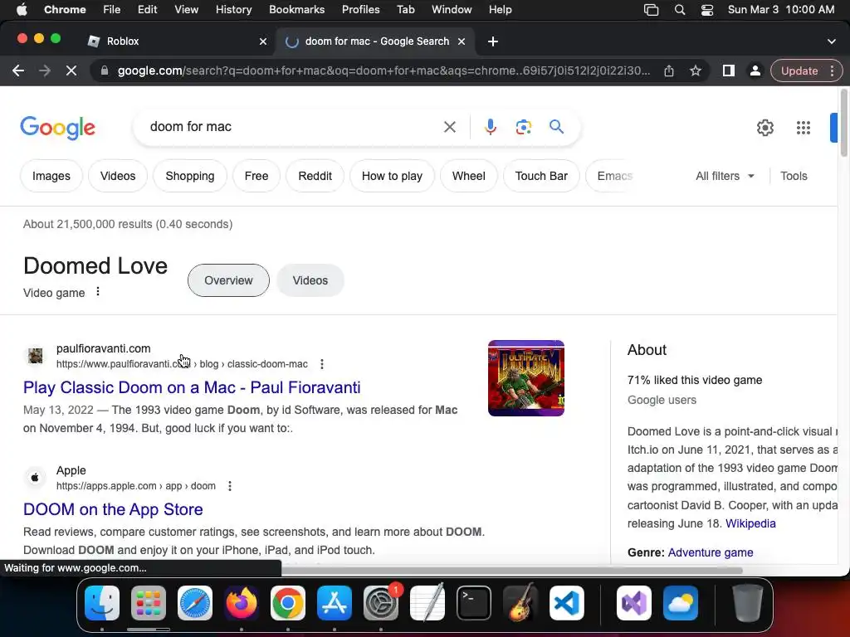Open the share icon in address bar
850x637 pixels.
tap(669, 71)
